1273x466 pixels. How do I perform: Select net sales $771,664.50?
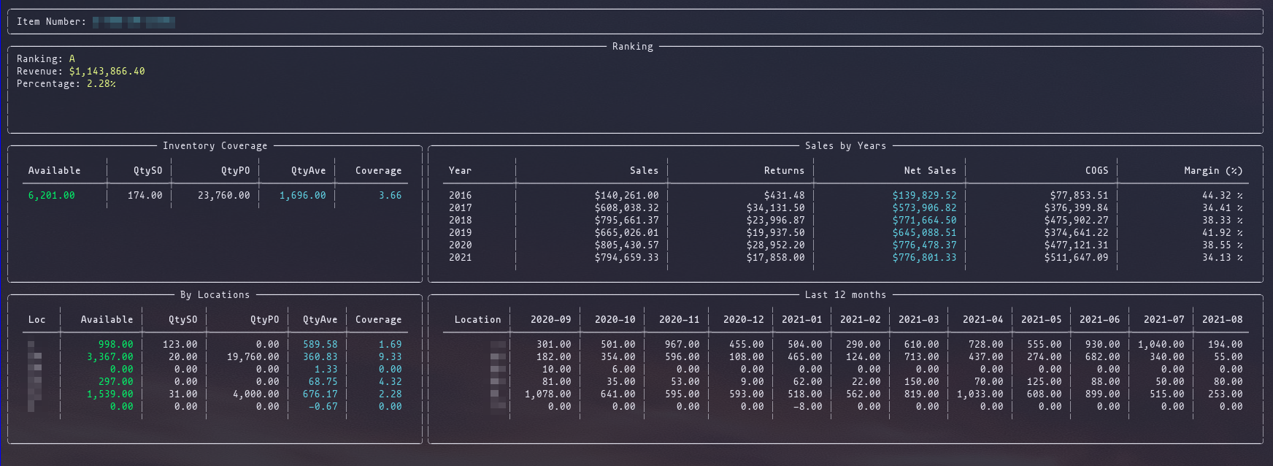tap(925, 221)
